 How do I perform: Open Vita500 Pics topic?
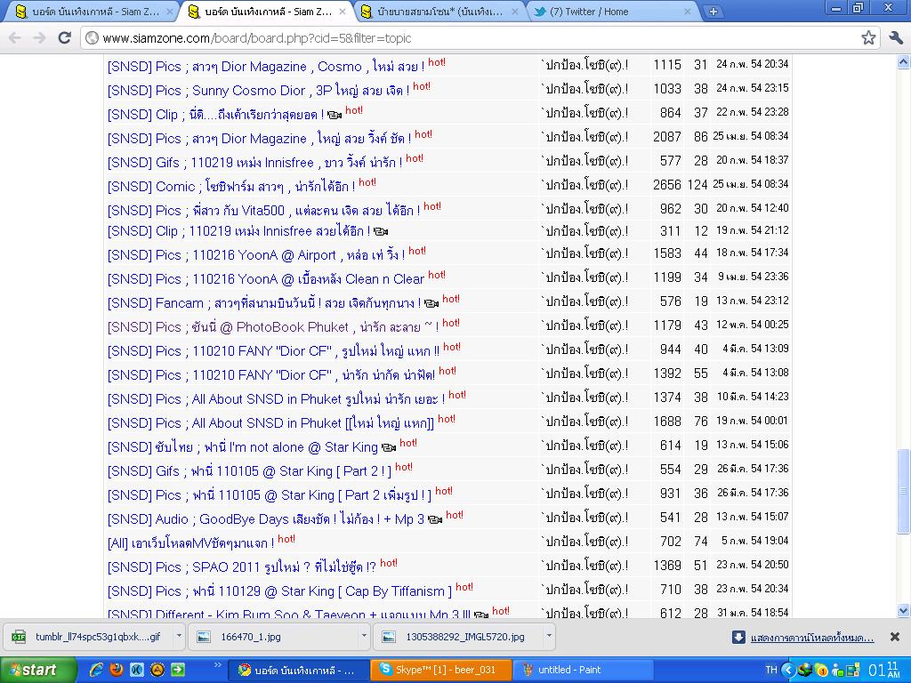[x=263, y=210]
